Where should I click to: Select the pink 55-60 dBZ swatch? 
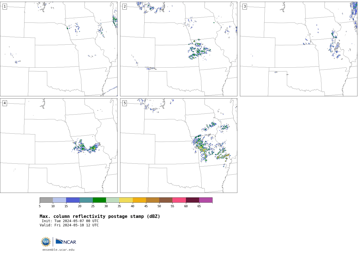179,200
